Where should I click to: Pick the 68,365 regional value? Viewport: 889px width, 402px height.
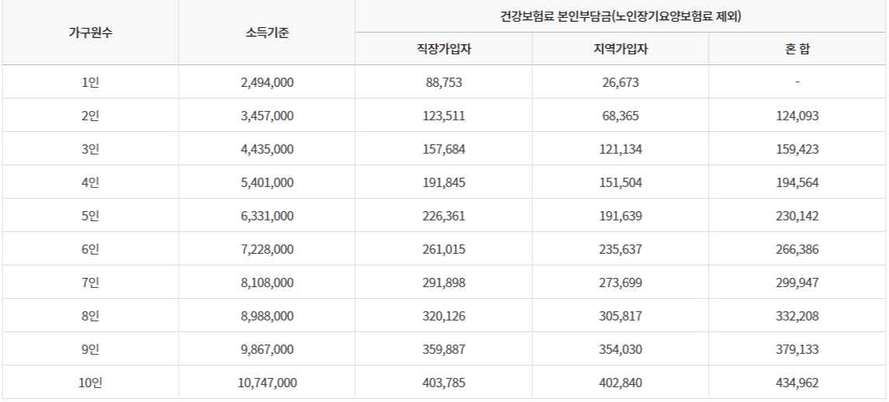pos(620,116)
